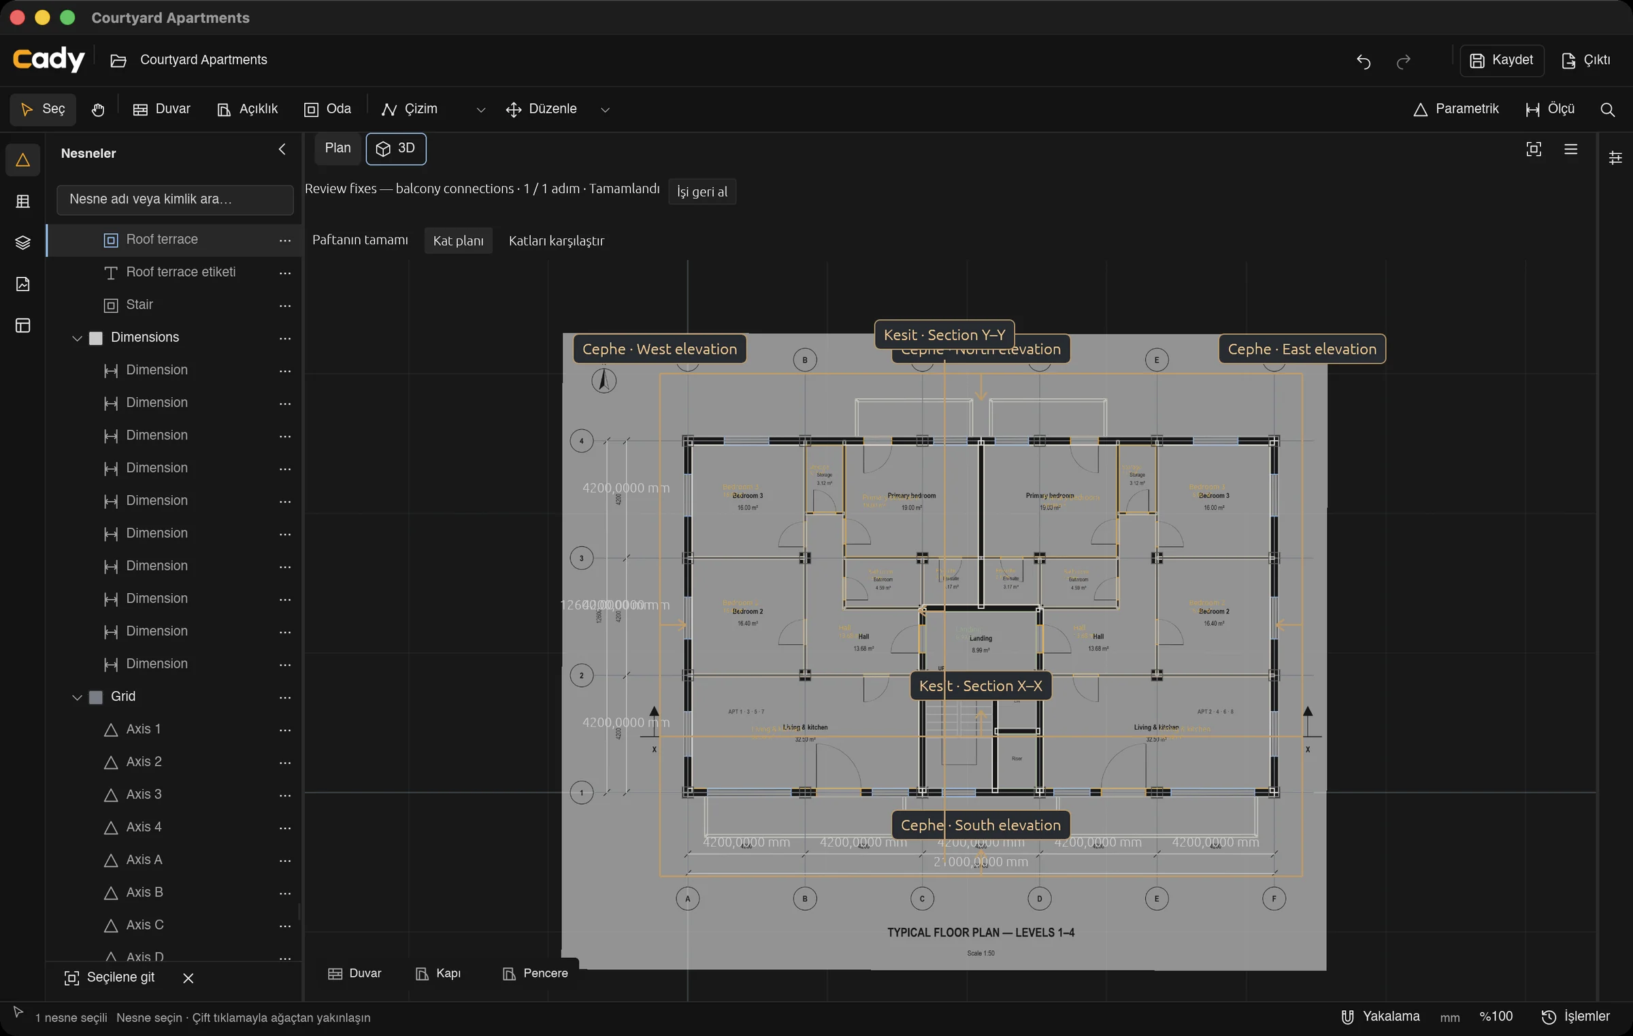Toggle Yakalama snapping

pos(1380,1017)
